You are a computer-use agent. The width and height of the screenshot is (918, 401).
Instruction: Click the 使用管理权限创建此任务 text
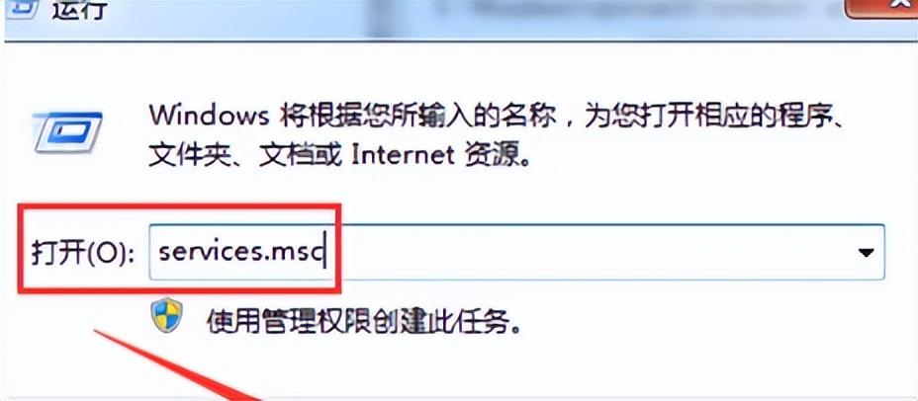(363, 320)
